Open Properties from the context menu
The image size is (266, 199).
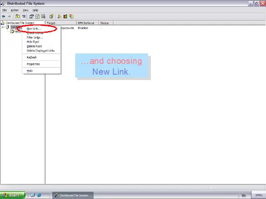pyautogui.click(x=33, y=64)
